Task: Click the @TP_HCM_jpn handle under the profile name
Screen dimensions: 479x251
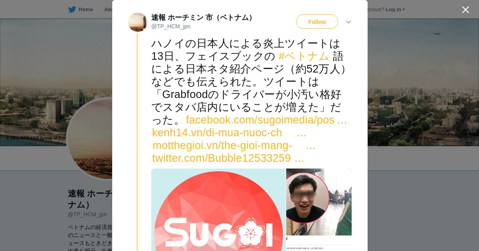Action: tap(87, 214)
